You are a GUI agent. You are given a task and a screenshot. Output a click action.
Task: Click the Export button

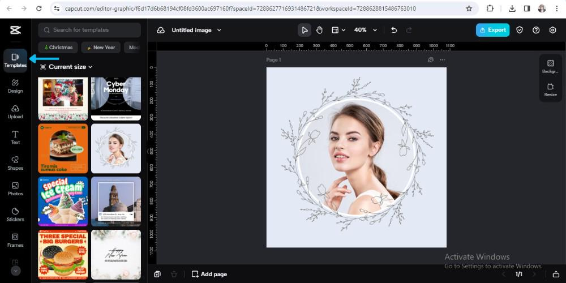coord(493,30)
